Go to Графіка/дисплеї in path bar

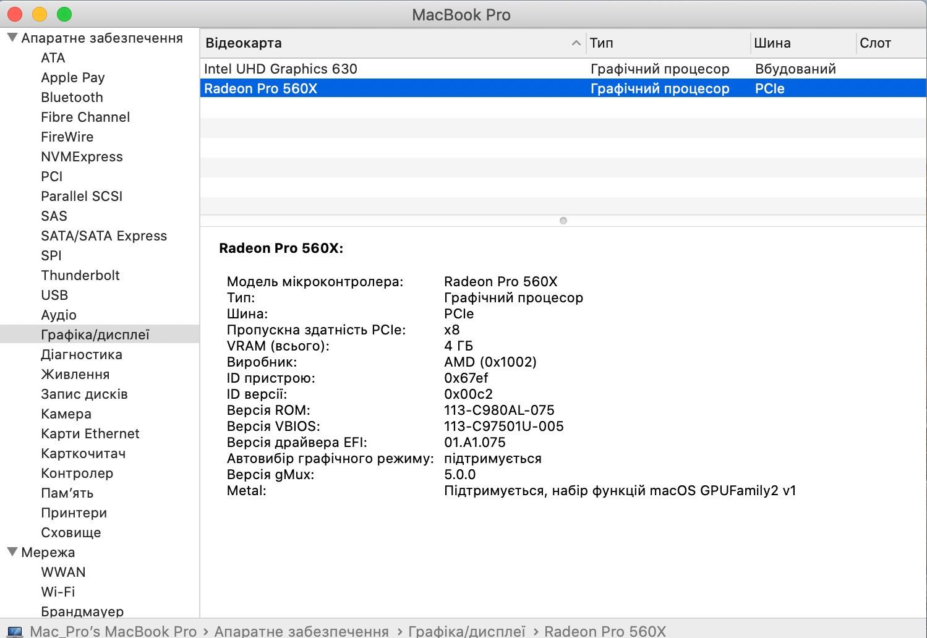[x=467, y=631]
